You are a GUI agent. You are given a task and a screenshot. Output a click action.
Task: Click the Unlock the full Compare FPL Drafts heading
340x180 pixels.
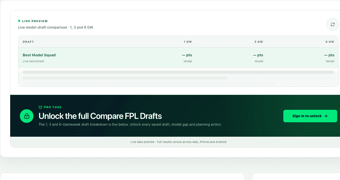pyautogui.click(x=100, y=116)
